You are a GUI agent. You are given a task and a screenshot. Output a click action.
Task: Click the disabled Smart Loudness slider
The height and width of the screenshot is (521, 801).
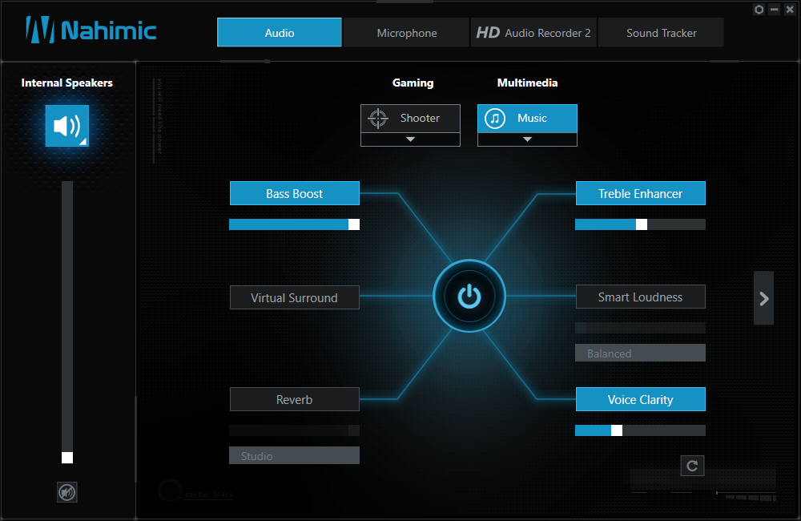640,328
